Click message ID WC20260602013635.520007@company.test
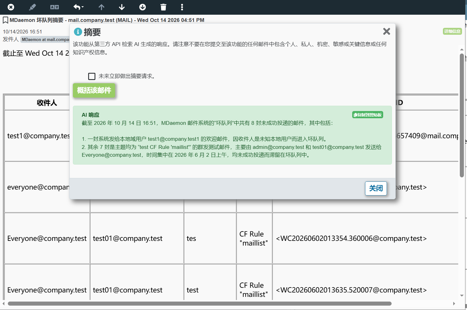The height and width of the screenshot is (310, 467). pyautogui.click(x=351, y=290)
